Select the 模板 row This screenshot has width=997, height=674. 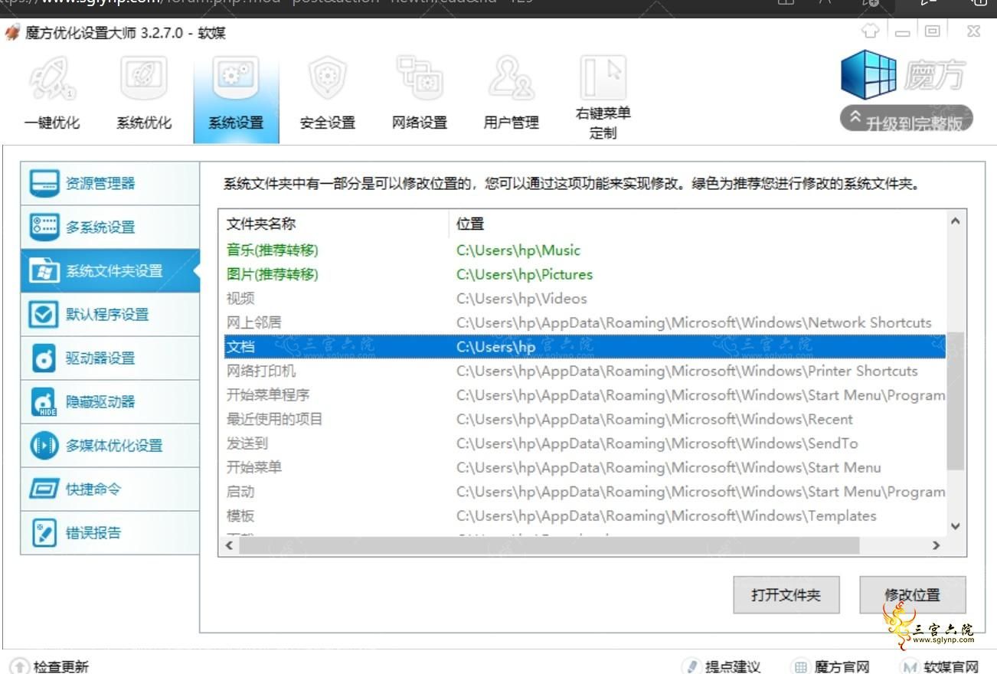click(x=584, y=515)
